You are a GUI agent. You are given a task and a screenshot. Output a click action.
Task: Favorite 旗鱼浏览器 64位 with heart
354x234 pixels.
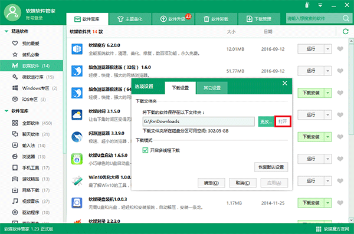(340, 93)
